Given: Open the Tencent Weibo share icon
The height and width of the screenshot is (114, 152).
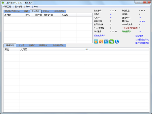Looking at the screenshot, I should (106, 42).
